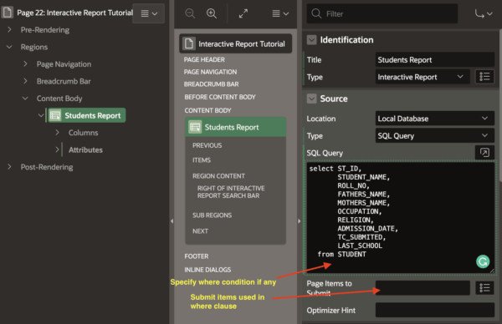Select the Students Report region in layout
Viewport: 502px width, 324px height.
(x=236, y=127)
